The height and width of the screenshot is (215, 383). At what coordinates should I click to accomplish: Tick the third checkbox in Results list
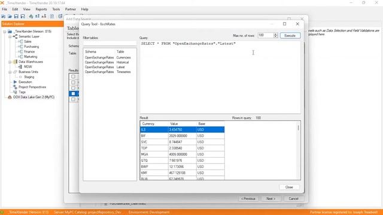point(73,88)
